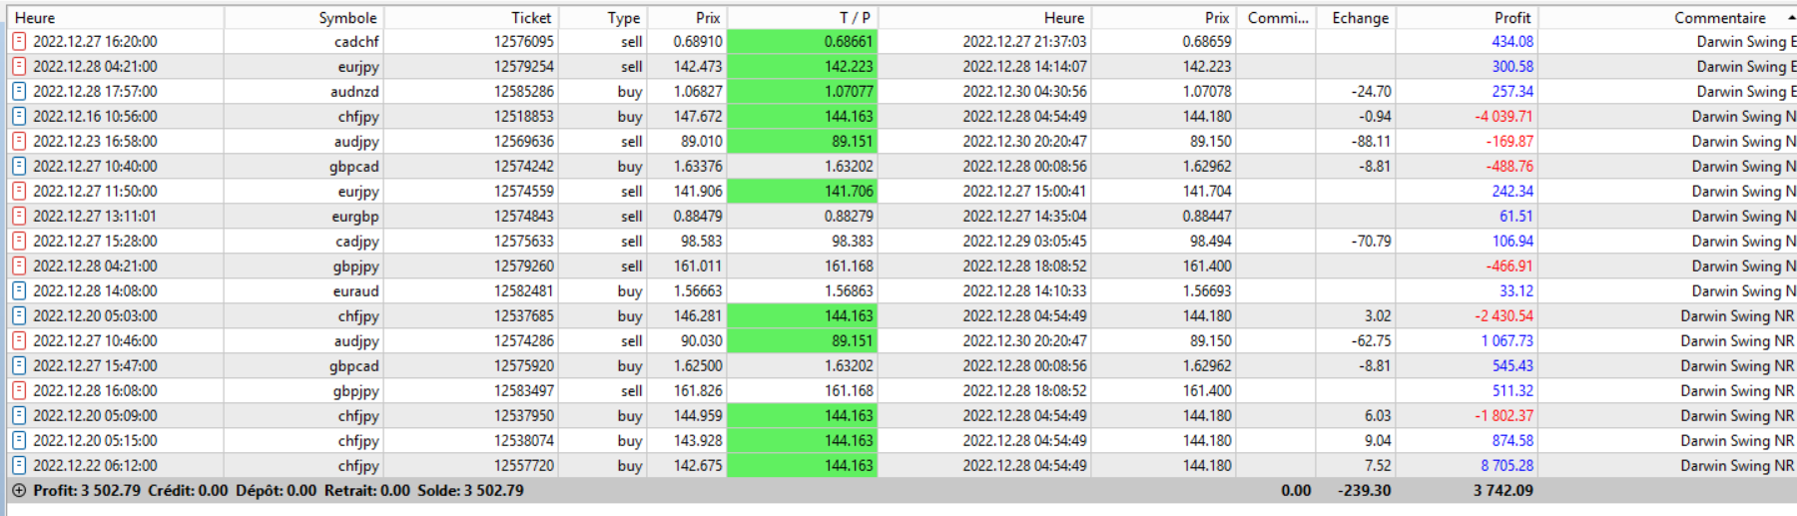
Task: Select the sell icon on audjpy ticket 12569636
Action: point(19,142)
